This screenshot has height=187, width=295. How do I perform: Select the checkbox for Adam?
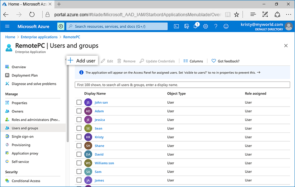[79, 111]
